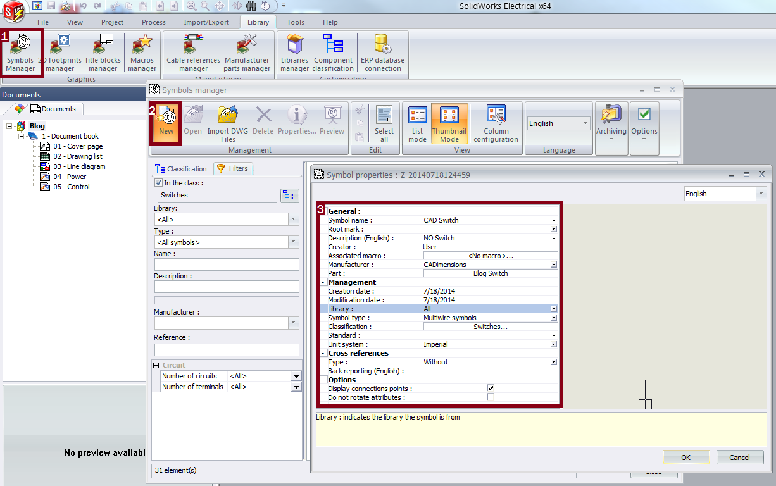The image size is (776, 486).
Task: Open the Number of circuits dropdown
Action: [296, 376]
